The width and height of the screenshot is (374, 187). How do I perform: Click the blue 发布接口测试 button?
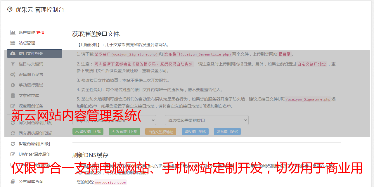click(227, 131)
